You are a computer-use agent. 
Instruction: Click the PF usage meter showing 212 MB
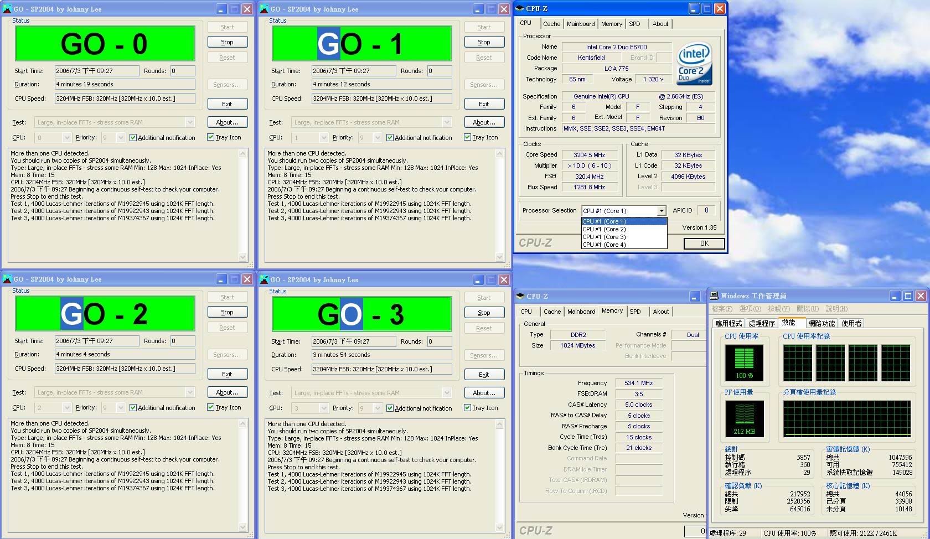point(744,418)
